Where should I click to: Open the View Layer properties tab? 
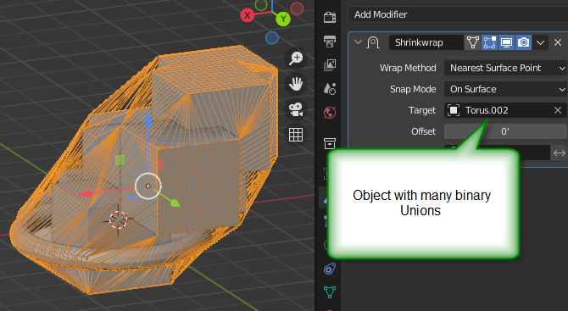click(x=330, y=65)
